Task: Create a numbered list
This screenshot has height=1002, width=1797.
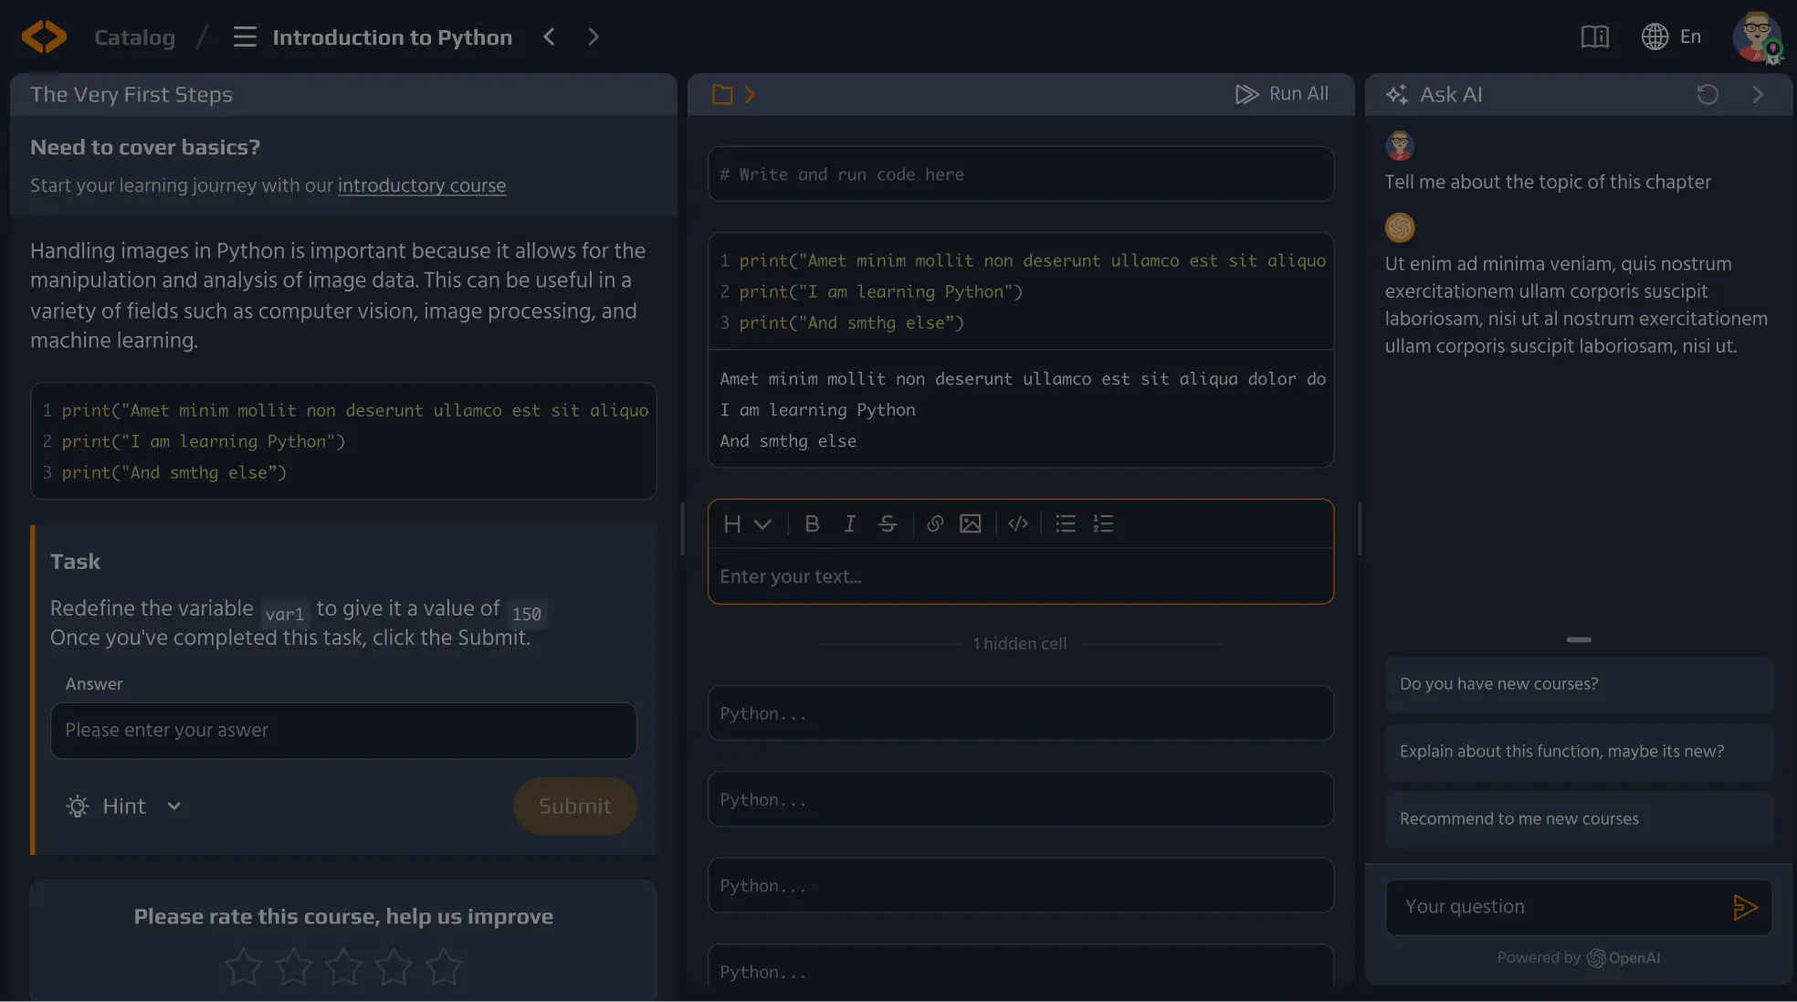Action: [x=1103, y=524]
